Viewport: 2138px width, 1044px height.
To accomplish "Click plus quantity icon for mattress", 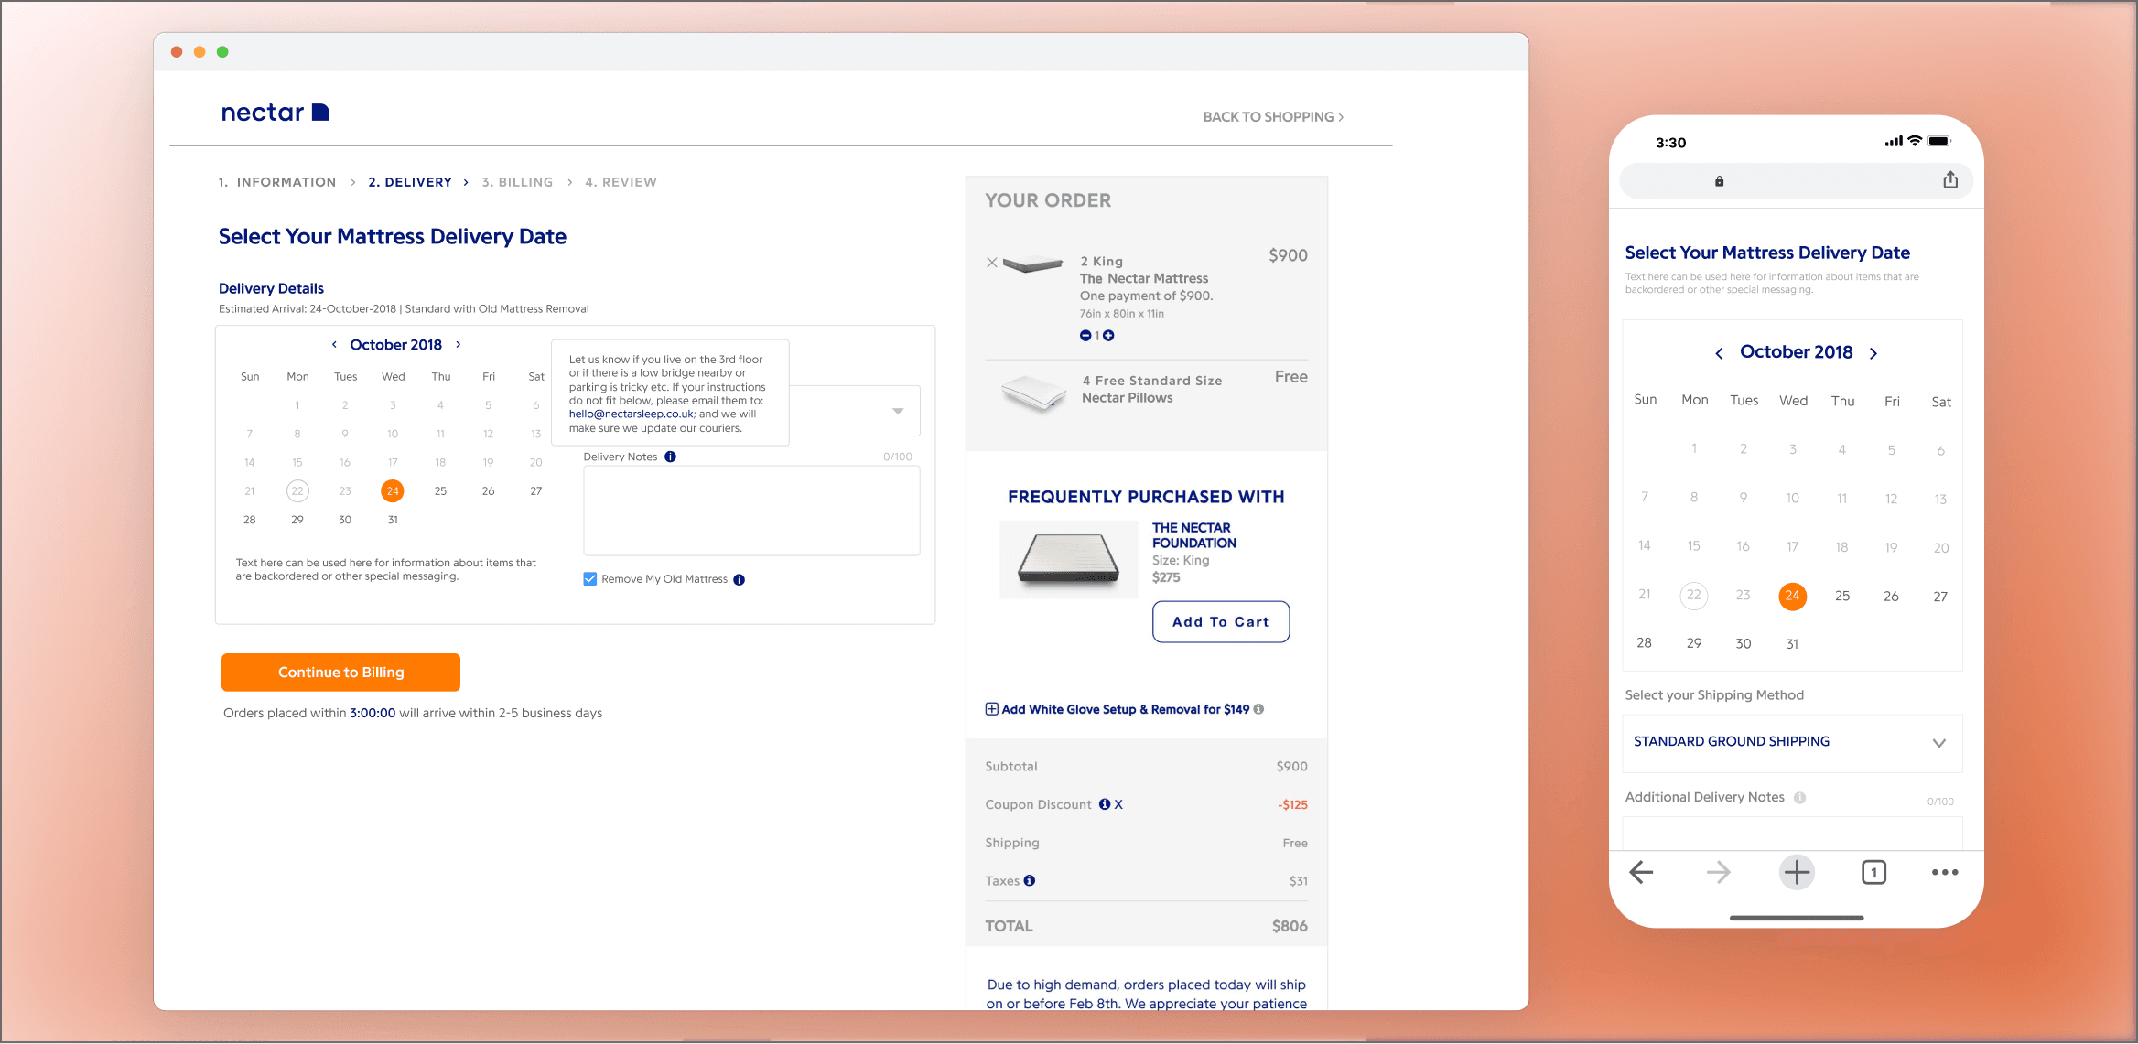I will click(1108, 336).
